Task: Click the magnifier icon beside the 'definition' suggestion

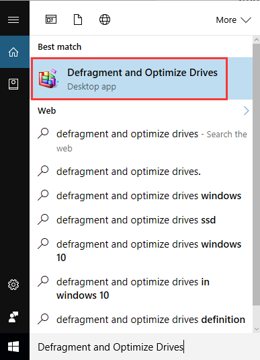Action: 43,319
